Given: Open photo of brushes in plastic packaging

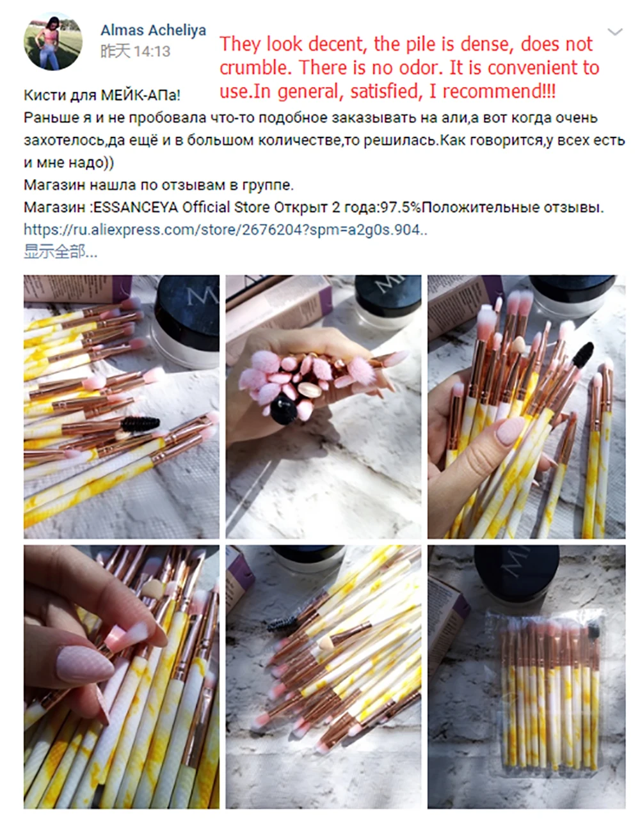Looking at the screenshot, I should [x=526, y=677].
